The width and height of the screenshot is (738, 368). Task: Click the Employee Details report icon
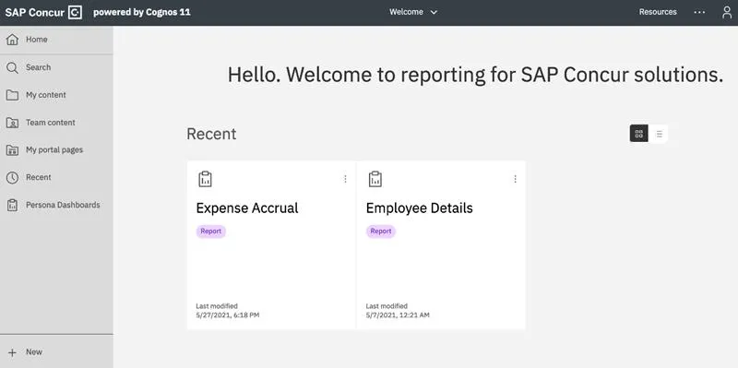click(x=375, y=179)
